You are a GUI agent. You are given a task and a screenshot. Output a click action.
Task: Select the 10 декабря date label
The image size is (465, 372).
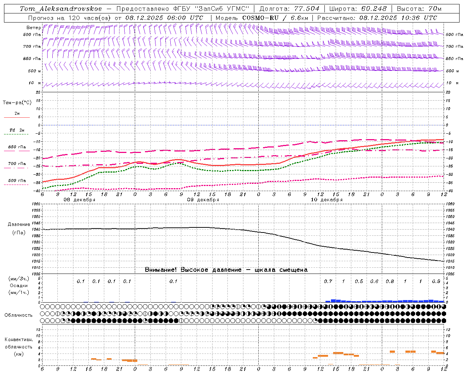327,200
